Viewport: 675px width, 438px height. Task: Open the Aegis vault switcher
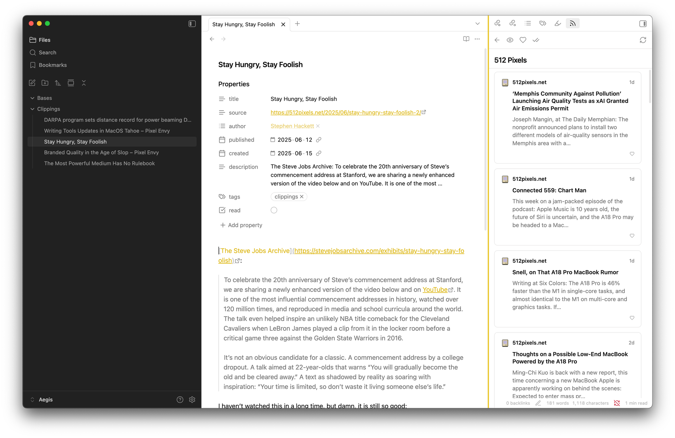click(42, 399)
